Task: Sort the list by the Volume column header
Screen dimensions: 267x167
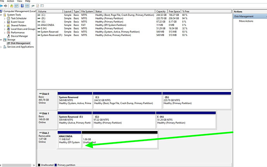Action: click(x=50, y=11)
